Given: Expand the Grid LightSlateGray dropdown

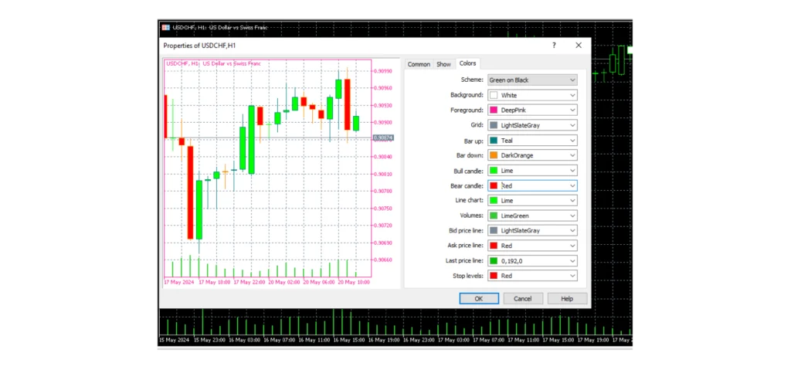Looking at the screenshot, I should pos(532,125).
